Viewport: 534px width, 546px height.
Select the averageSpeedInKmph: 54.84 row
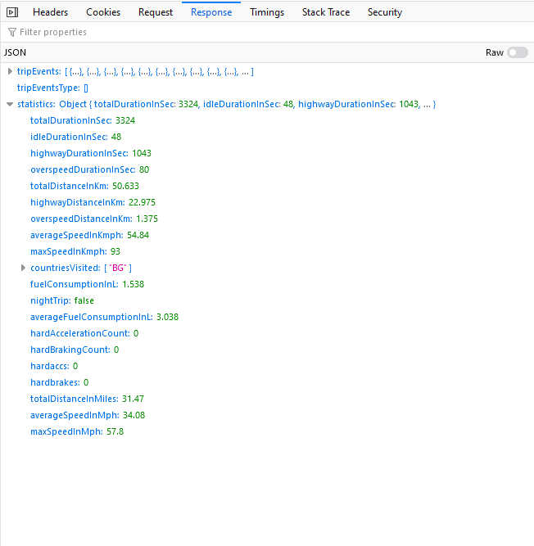(x=267, y=235)
